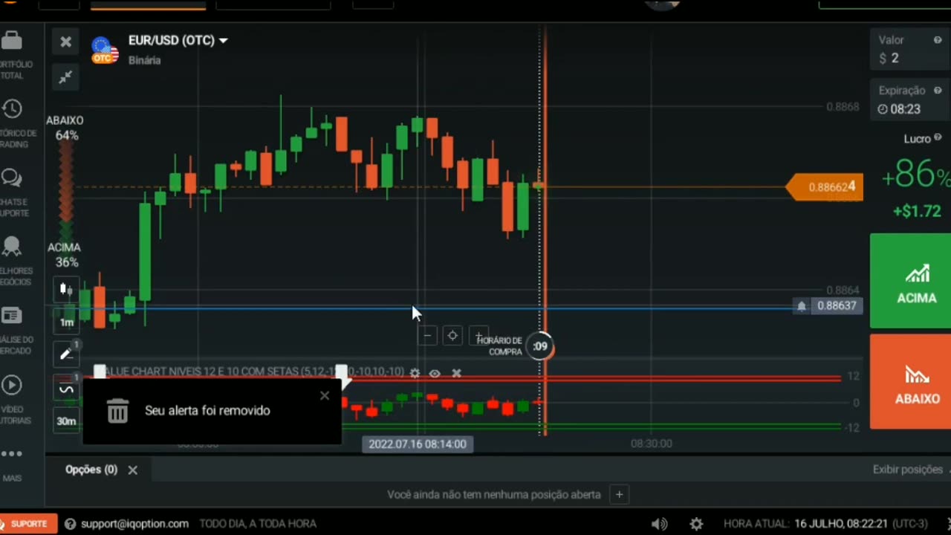Click the collapse chart arrows icon
The height and width of the screenshot is (535, 951).
tap(65, 77)
